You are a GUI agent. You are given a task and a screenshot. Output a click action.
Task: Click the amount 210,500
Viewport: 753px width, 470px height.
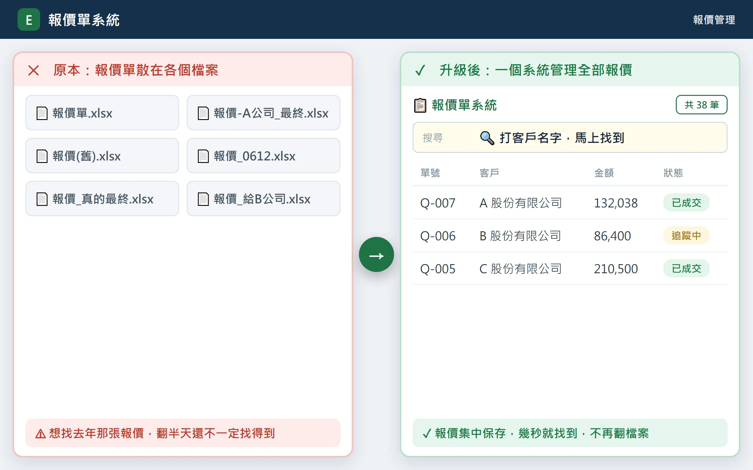[616, 269]
